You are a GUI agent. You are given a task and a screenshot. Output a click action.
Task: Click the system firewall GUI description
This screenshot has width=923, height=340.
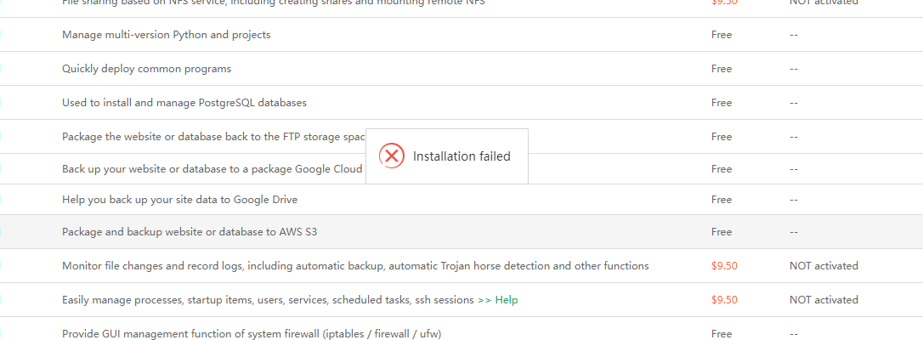point(252,334)
